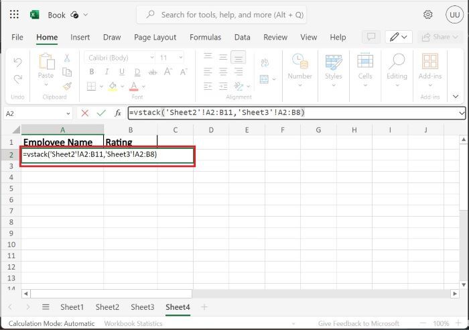The image size is (469, 330).
Task: Toggle Wrap Text icon
Action: [265, 62]
